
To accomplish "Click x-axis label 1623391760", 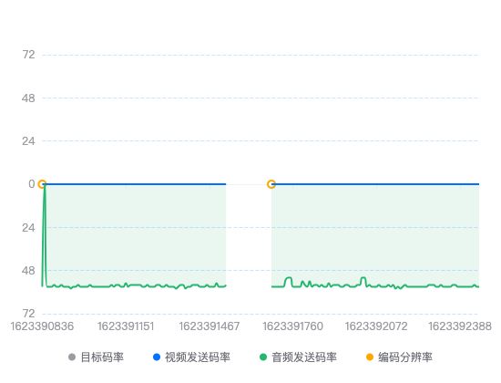I will pos(292,326).
